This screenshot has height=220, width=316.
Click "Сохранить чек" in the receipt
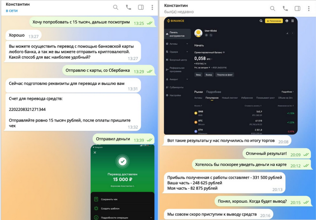(109, 199)
